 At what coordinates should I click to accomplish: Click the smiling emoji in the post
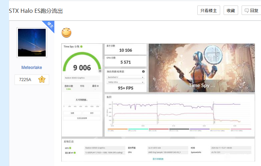[x=66, y=33]
